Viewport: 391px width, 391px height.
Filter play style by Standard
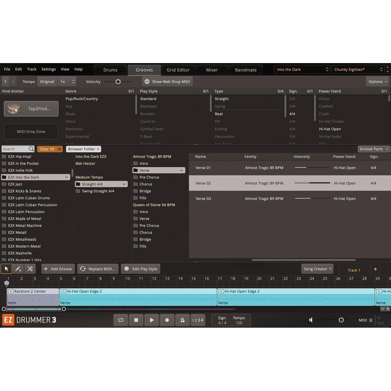148,99
